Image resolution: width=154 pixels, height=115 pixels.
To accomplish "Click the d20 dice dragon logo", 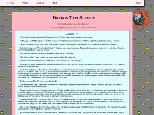I will [141, 19].
